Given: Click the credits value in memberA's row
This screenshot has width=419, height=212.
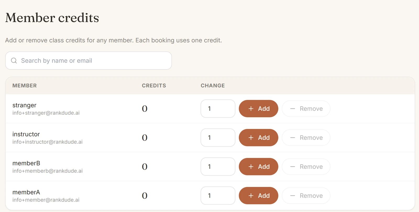Looking at the screenshot, I should [x=145, y=196].
